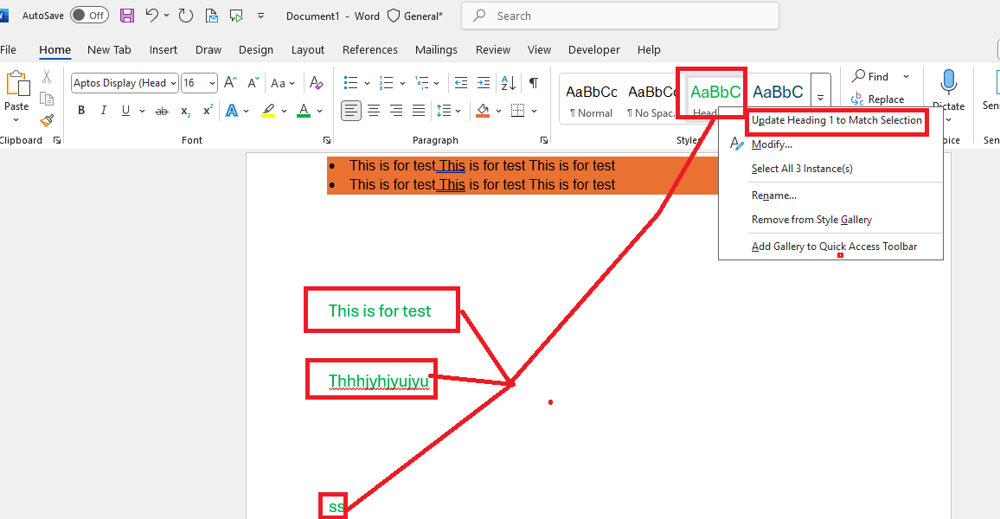1000x519 pixels.
Task: Click the Replace button
Action: click(x=878, y=99)
